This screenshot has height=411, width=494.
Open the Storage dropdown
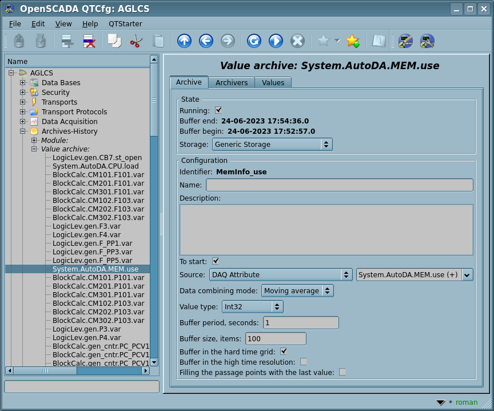click(272, 145)
